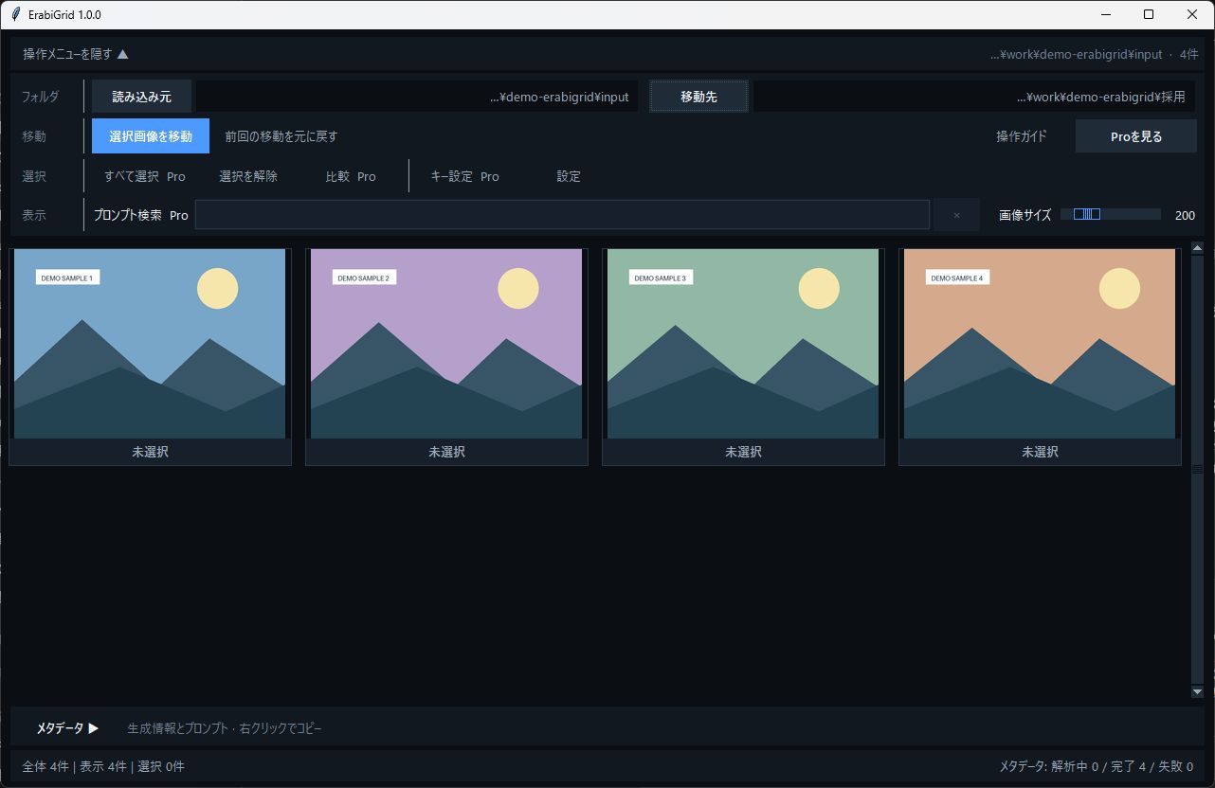Screen dimensions: 1215x788
Task: Click the scrollbar up arrow
Action: [1197, 248]
